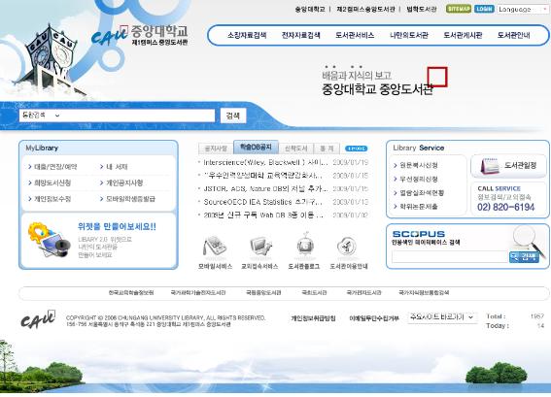Click the widget gear and laptop illustration

(49, 240)
